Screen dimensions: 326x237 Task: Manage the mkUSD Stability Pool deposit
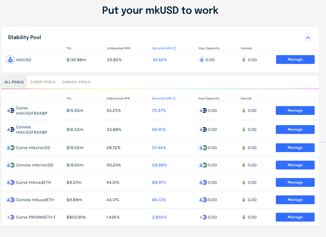pos(295,60)
